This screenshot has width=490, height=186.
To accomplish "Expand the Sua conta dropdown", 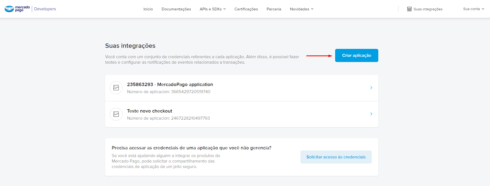I will pyautogui.click(x=474, y=9).
